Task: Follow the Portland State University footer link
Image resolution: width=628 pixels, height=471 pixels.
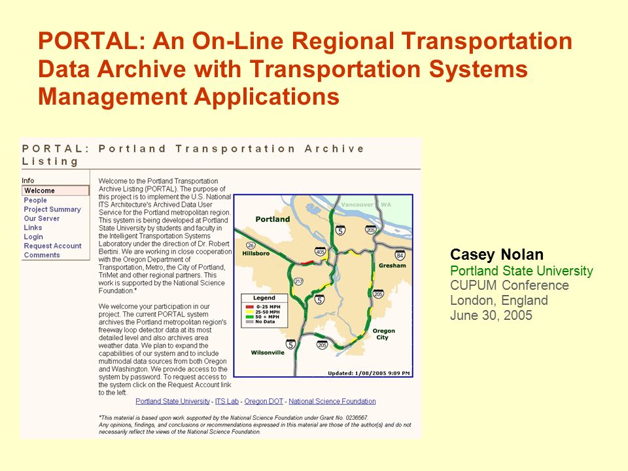Action: (x=173, y=401)
